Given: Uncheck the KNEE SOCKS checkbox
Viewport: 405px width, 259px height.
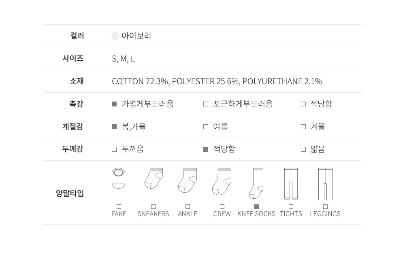Looking at the screenshot, I should click(256, 207).
